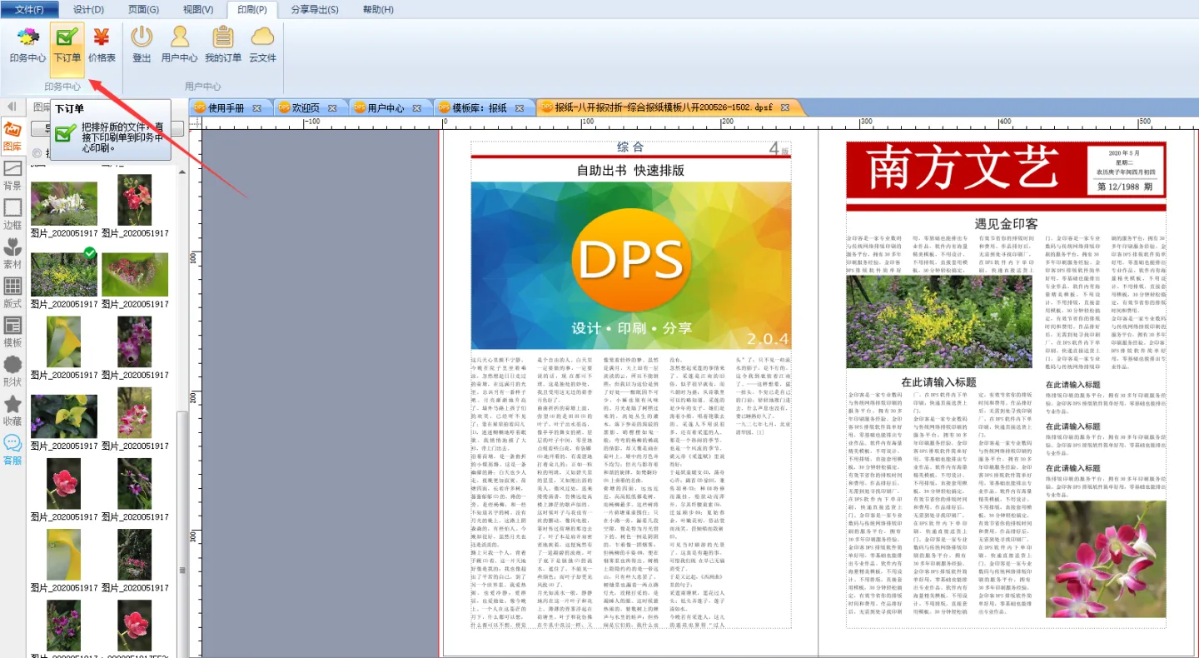Switch to the 分享导出(S) ribbon tab
Image resolution: width=1199 pixels, height=658 pixels.
[315, 9]
